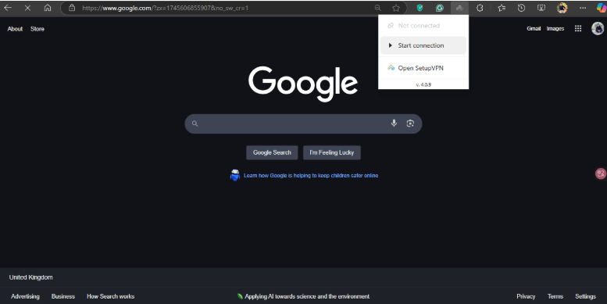Choose Start connection in VPN popup
This screenshot has width=607, height=304.
[x=423, y=45]
